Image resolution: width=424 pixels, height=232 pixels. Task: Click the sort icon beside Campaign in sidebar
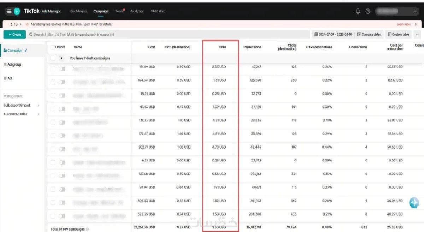26,50
